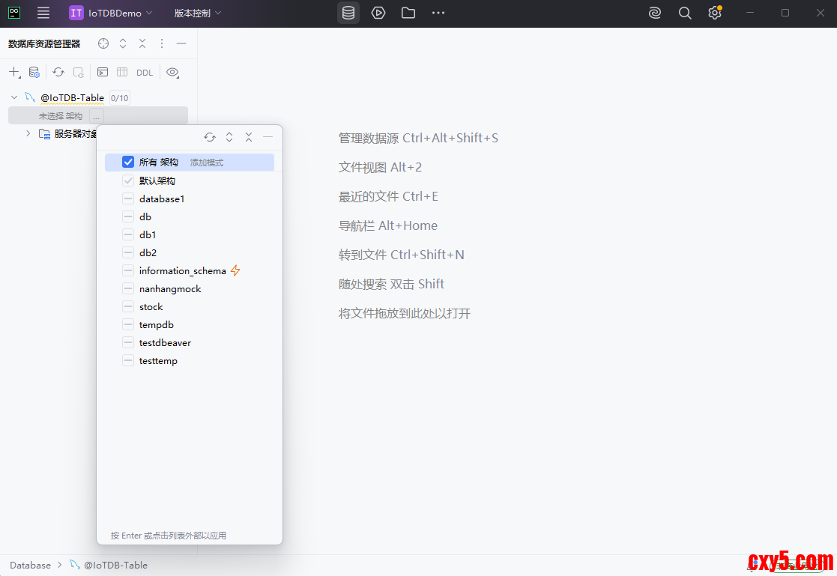Open the settings gear icon
837x576 pixels.
[x=714, y=13]
